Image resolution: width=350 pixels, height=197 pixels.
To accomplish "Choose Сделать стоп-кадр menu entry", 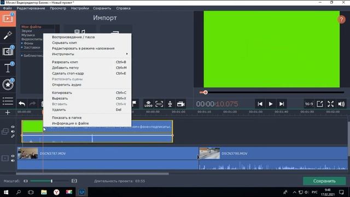I will point(87,73).
